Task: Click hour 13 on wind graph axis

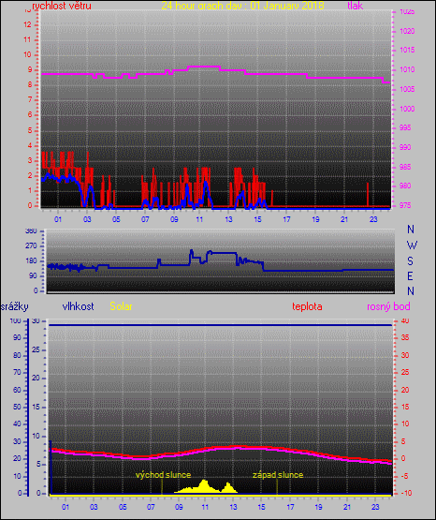Action: pyautogui.click(x=228, y=219)
